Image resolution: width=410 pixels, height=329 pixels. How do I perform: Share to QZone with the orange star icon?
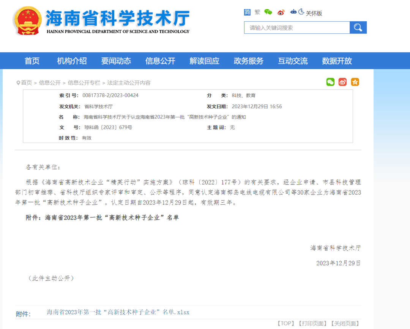(355, 82)
